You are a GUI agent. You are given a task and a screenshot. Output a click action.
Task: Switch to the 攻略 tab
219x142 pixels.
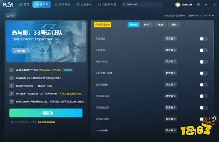(x=161, y=25)
